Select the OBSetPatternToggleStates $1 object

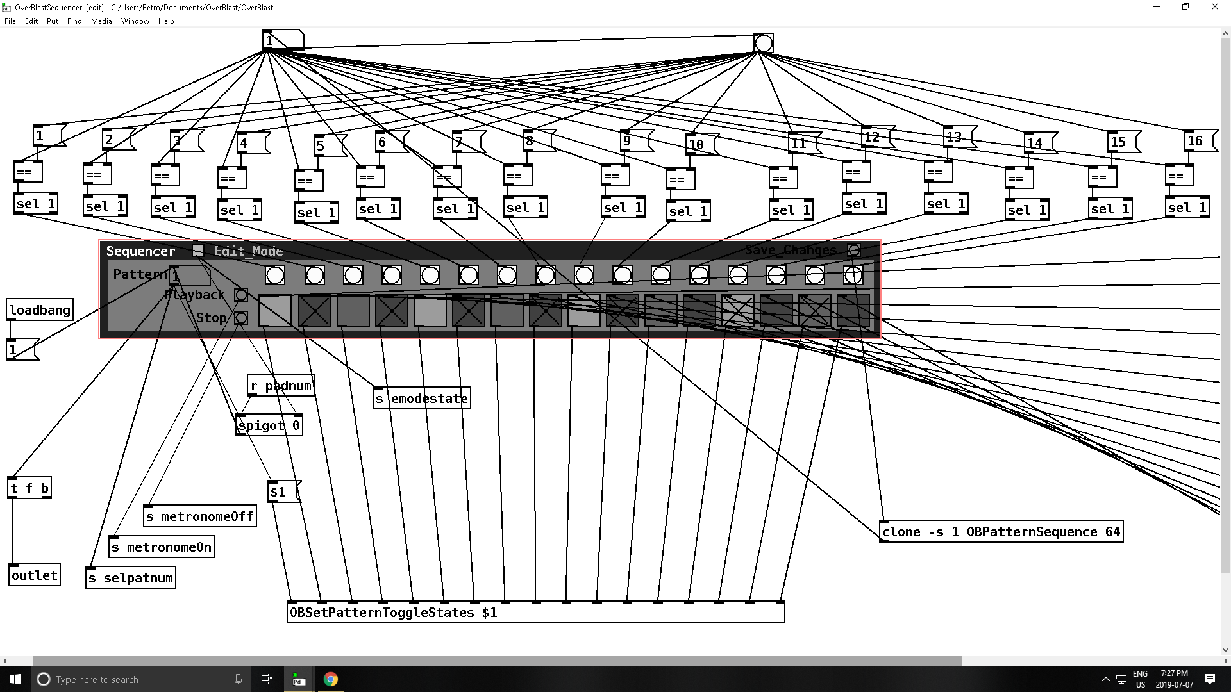tap(536, 613)
